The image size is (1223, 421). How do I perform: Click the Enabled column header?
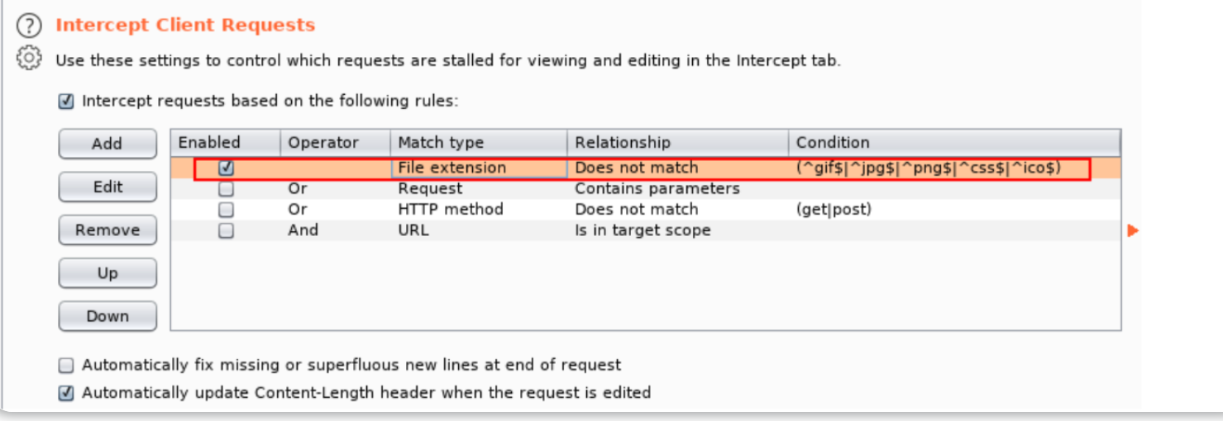(209, 143)
